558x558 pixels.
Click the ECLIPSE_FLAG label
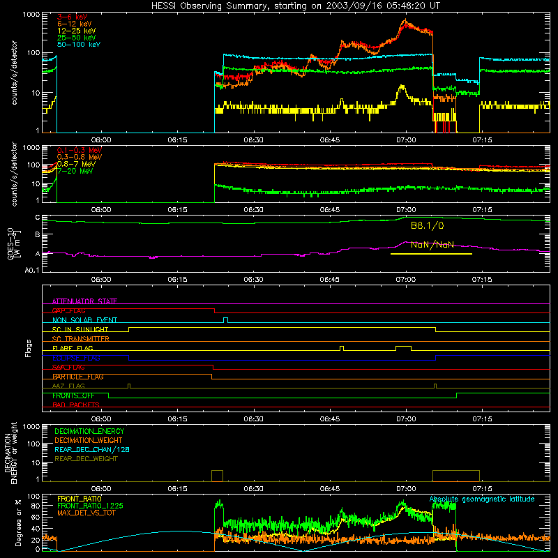pyautogui.click(x=76, y=358)
